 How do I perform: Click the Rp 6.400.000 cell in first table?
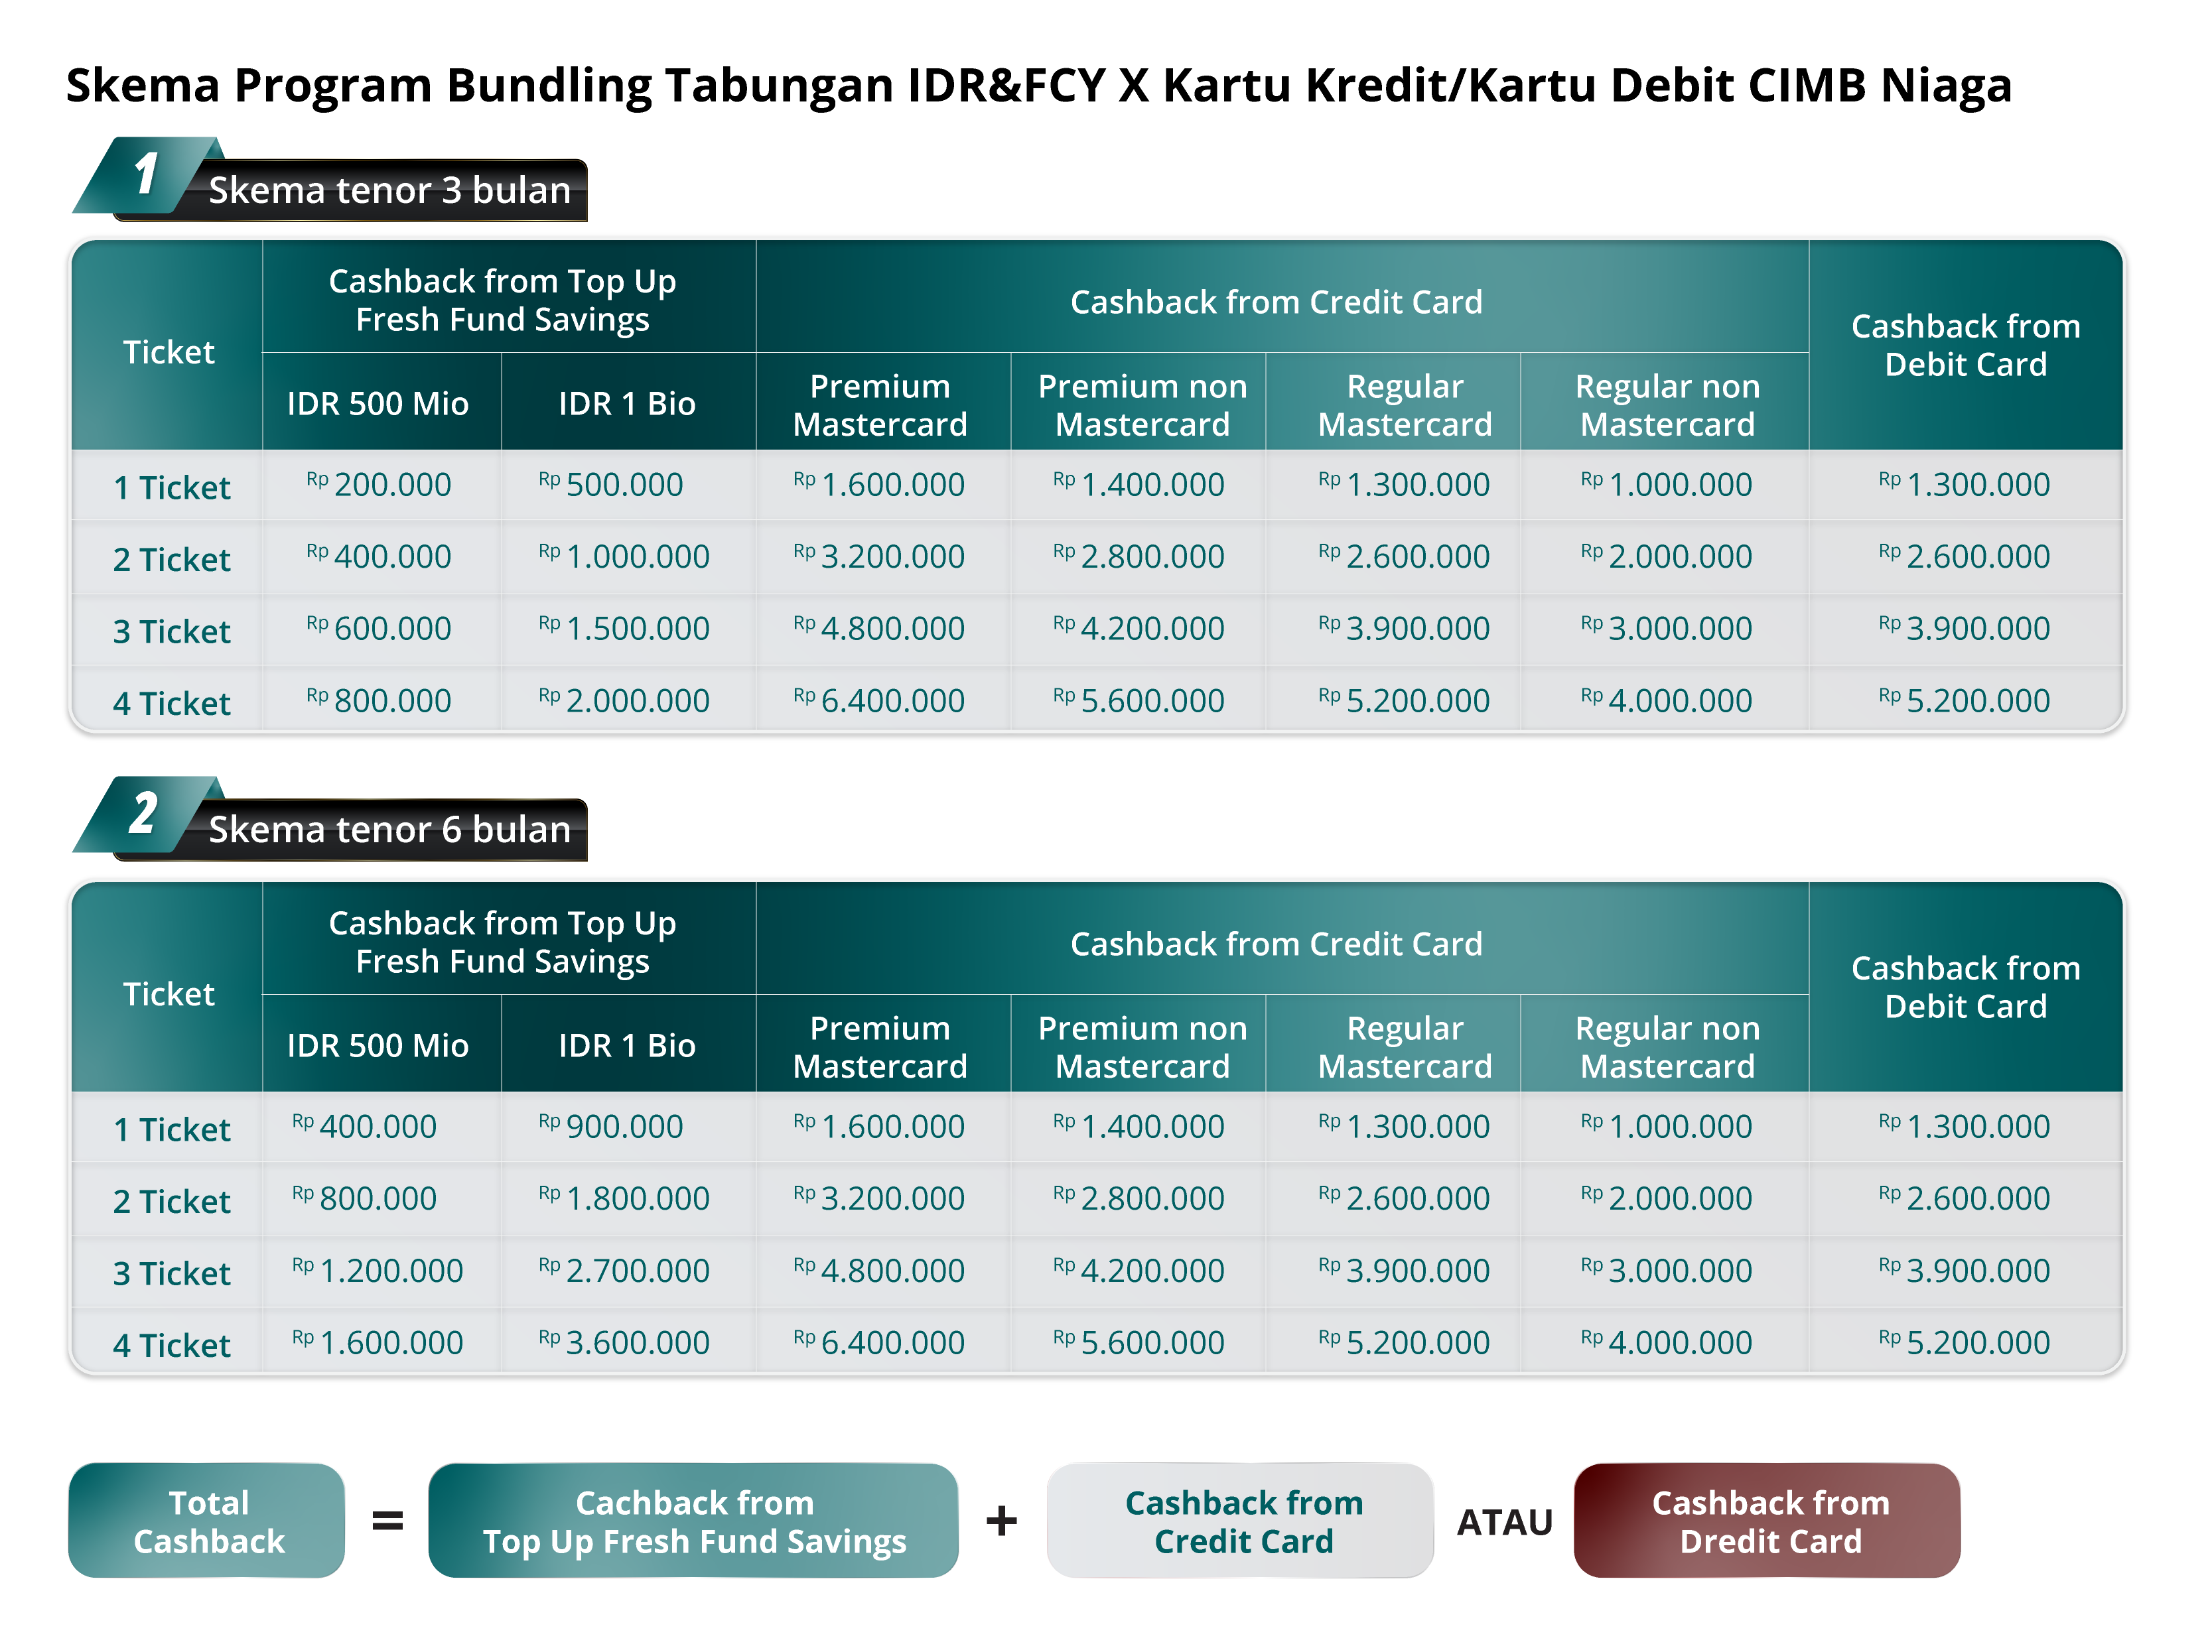[x=880, y=700]
